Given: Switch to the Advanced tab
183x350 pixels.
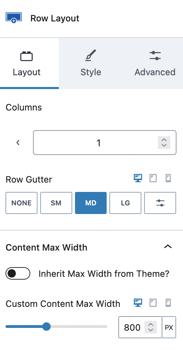Looking at the screenshot, I should click(155, 64).
